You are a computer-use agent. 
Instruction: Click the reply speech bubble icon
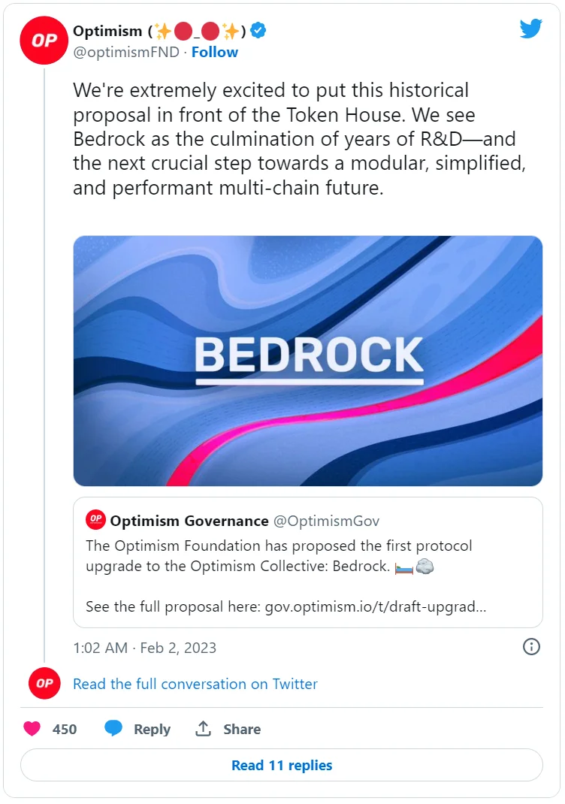click(113, 729)
